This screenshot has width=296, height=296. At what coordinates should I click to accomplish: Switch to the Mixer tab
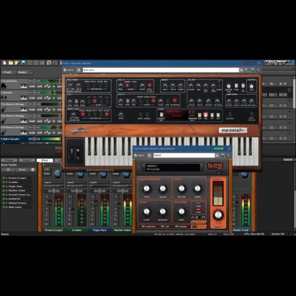(x=45, y=160)
